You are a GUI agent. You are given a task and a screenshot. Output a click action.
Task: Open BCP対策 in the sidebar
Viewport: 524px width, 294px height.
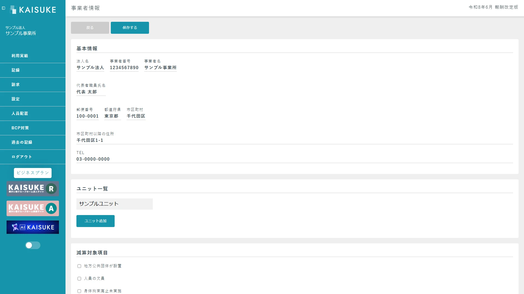pos(33,128)
